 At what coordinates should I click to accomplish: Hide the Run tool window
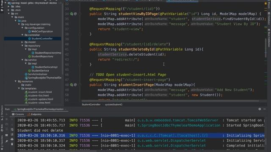(x=265, y=109)
